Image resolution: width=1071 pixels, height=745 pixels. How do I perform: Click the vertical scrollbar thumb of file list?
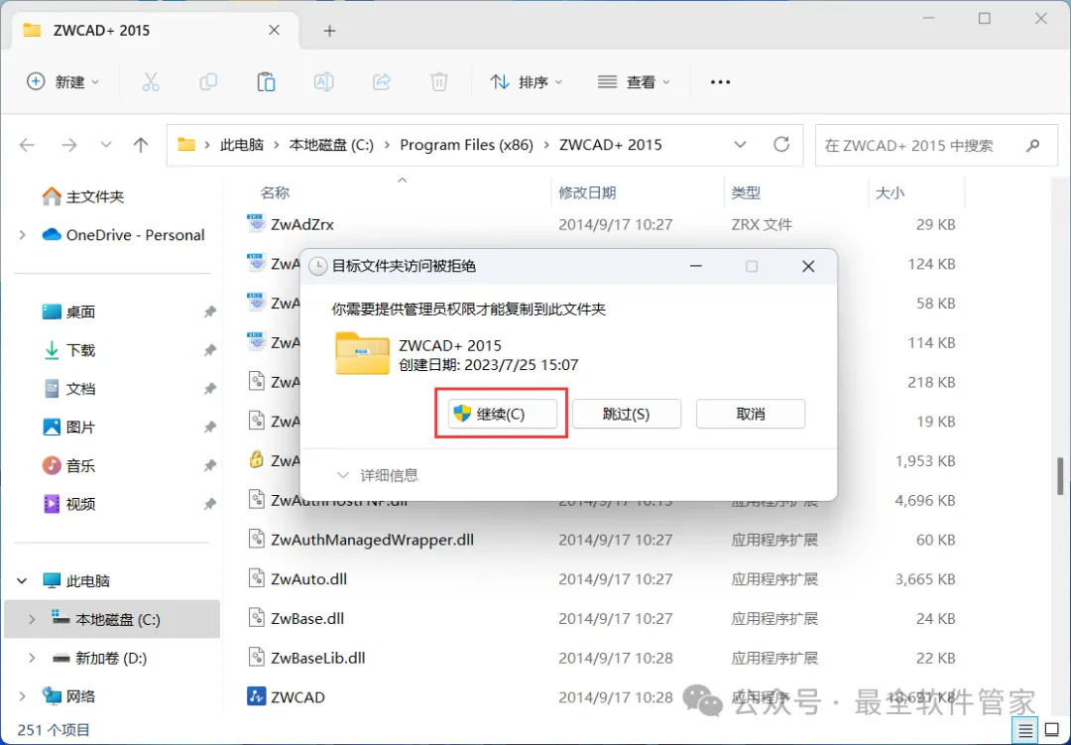pyautogui.click(x=1060, y=476)
